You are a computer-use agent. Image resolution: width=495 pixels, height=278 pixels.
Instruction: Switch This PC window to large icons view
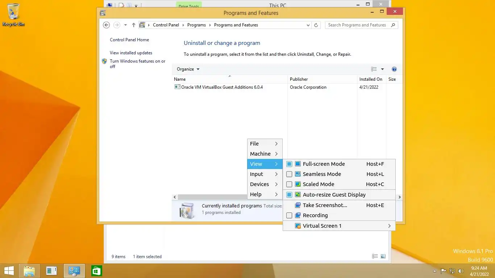coord(383,256)
